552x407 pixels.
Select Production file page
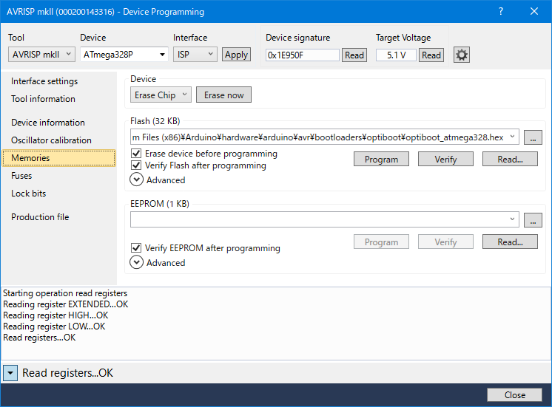40,217
